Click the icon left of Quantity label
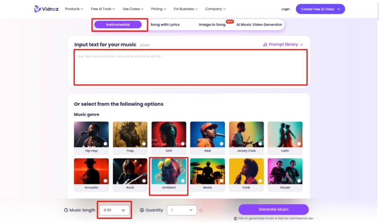Image resolution: width=379 pixels, height=223 pixels. tap(142, 210)
